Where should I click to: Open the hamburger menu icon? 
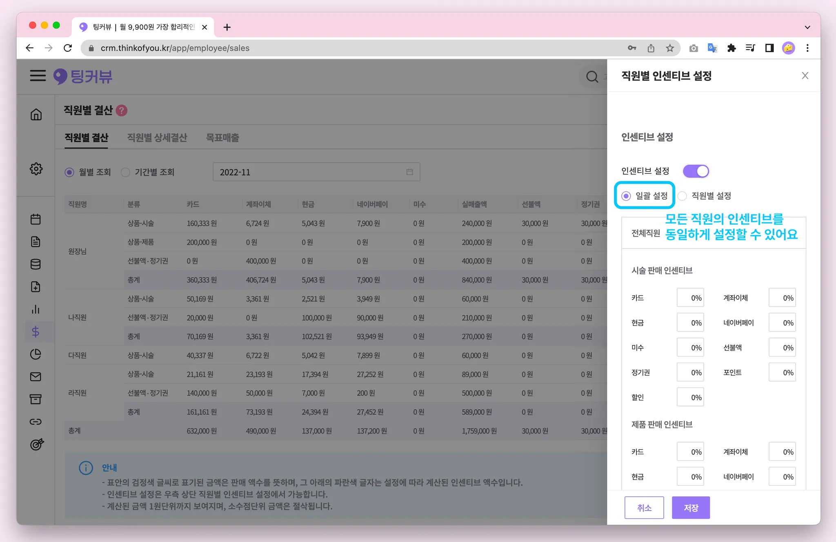point(38,76)
